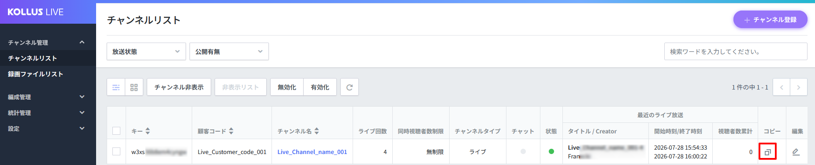
Task: Select all channels header checkbox
Action: point(116,131)
